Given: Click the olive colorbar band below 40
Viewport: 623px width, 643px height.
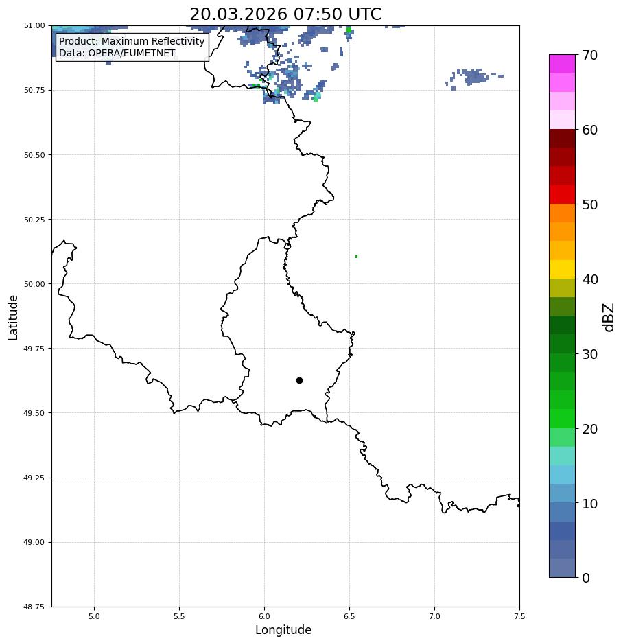Looking at the screenshot, I should point(563,288).
